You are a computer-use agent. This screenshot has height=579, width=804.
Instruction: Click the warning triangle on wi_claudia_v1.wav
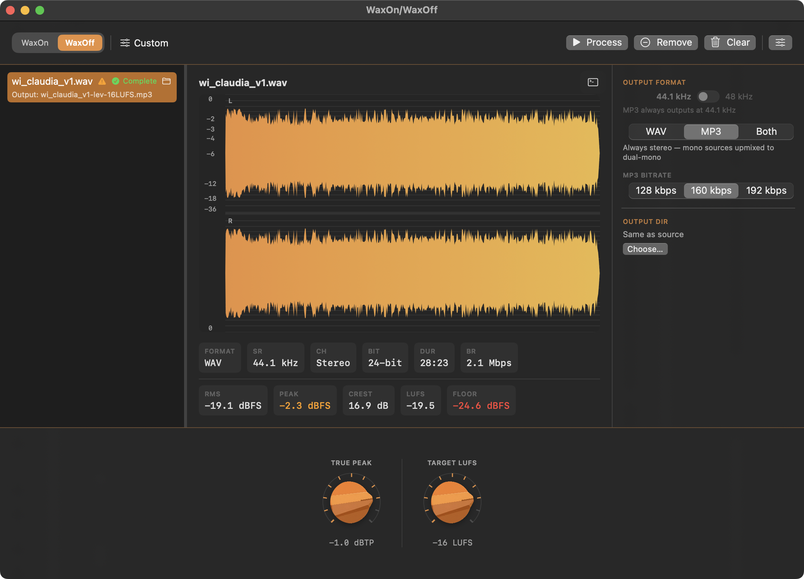click(x=102, y=81)
